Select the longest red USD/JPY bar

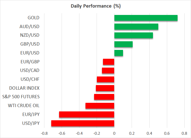point(83,123)
